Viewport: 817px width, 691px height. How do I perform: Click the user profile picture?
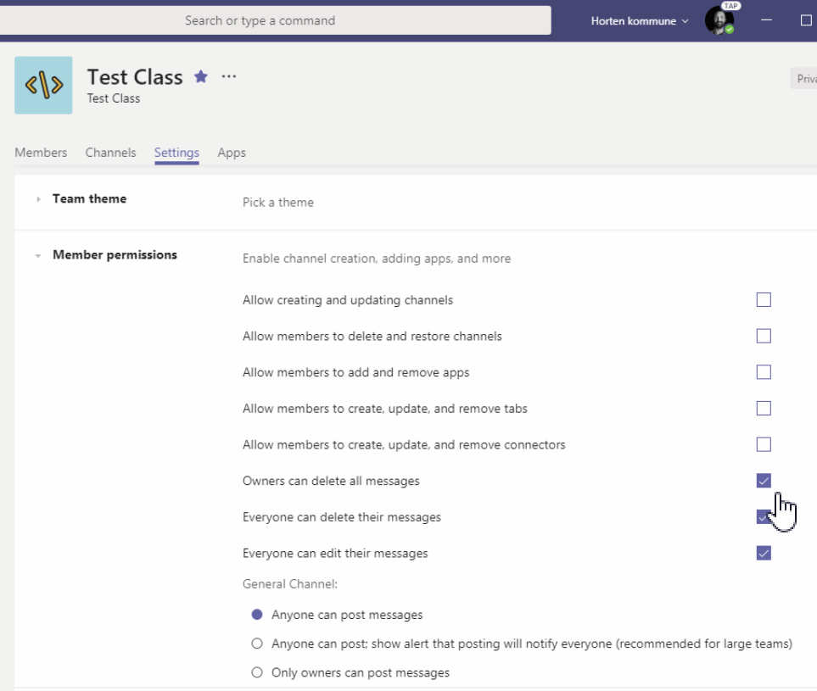(x=719, y=21)
